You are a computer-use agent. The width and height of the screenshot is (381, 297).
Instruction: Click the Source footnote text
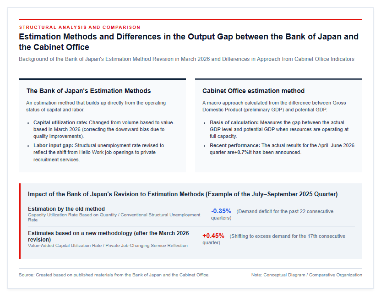point(114,275)
